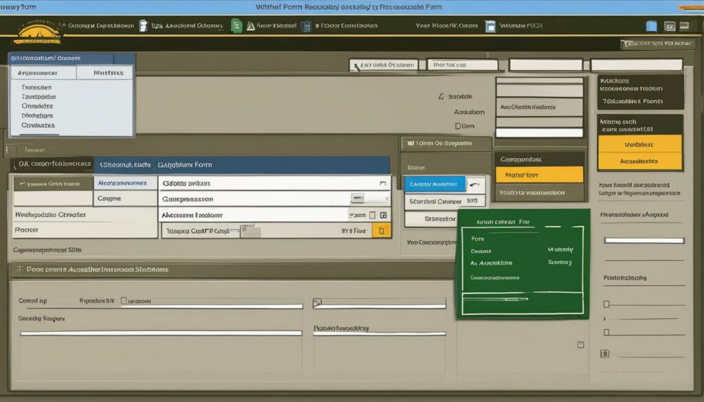
Task: Click the white input field in the right side panel
Action: pos(643,241)
